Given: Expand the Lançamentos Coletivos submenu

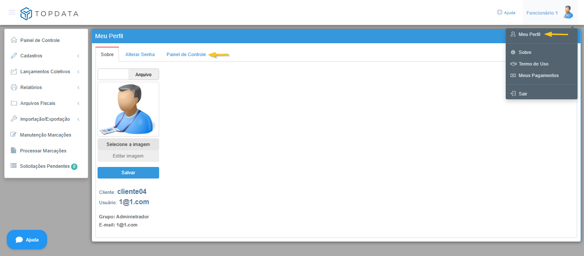Looking at the screenshot, I should point(46,71).
